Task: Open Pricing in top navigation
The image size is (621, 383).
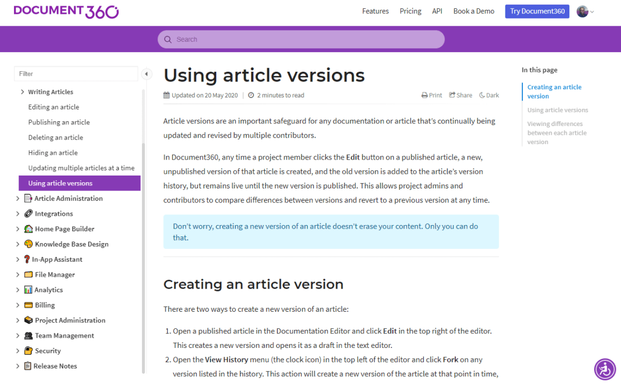Action: pos(410,11)
